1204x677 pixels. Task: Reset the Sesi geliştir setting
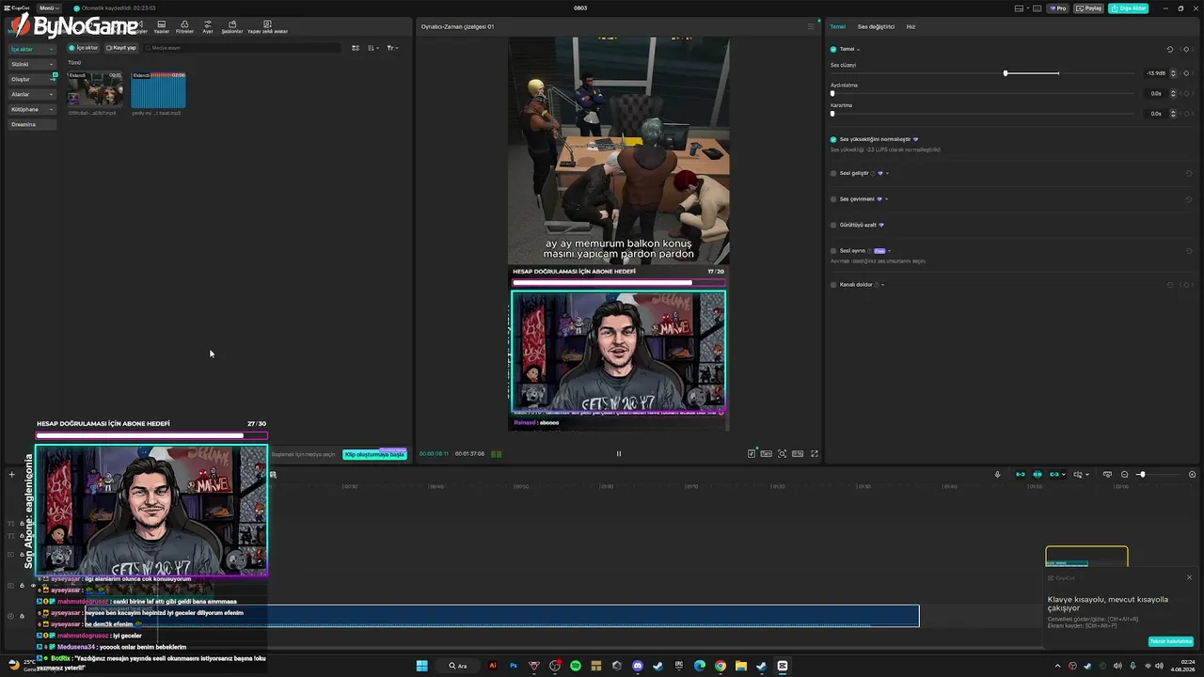pyautogui.click(x=1189, y=173)
